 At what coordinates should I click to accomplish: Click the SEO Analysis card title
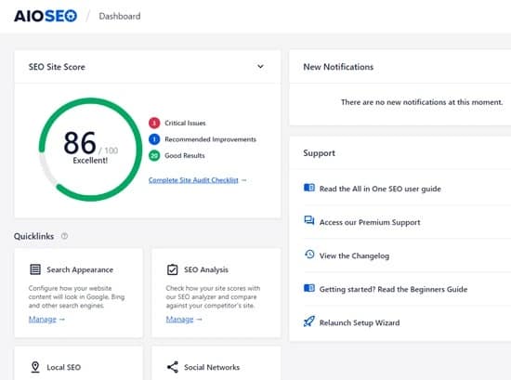pyautogui.click(x=206, y=269)
